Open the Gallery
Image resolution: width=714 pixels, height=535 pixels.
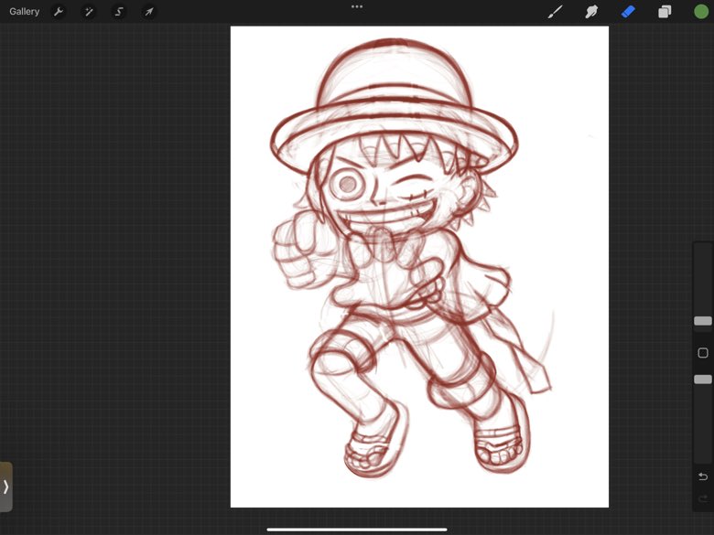tap(24, 11)
